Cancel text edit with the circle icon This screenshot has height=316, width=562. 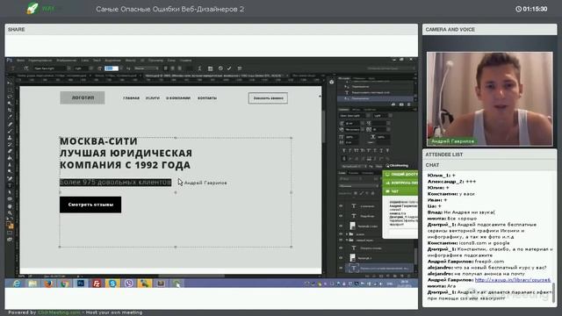(x=220, y=68)
